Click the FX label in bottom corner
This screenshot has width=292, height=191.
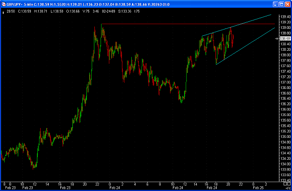tap(288, 188)
